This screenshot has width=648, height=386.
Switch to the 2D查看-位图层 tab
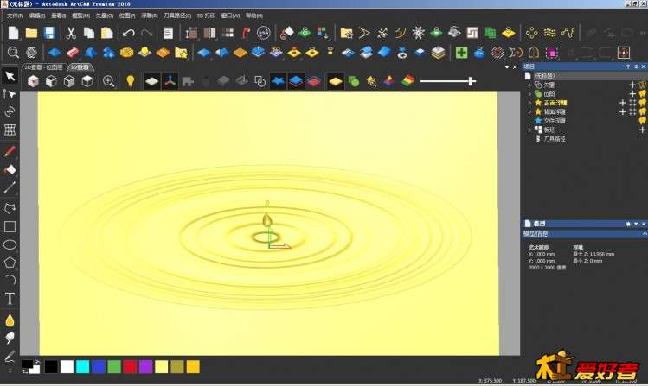pyautogui.click(x=44, y=66)
